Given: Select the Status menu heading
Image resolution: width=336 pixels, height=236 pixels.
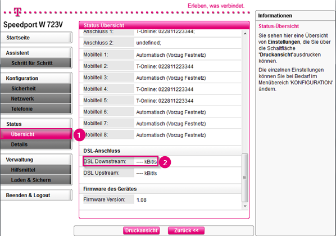Looking at the screenshot, I should (36, 124).
